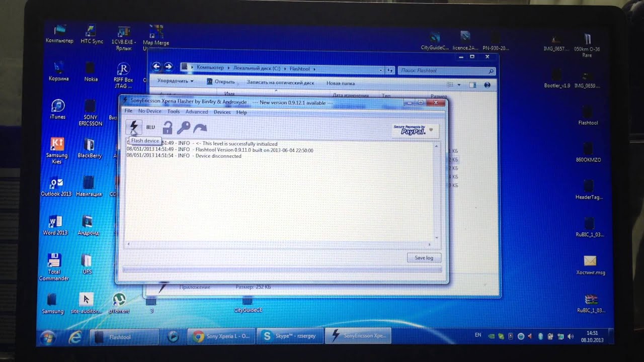
Task: Open the Tools menu in Flashtool
Action: click(x=174, y=112)
